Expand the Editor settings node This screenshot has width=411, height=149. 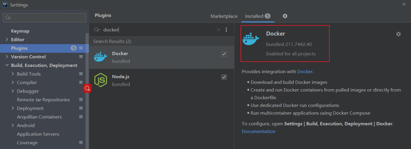point(7,40)
